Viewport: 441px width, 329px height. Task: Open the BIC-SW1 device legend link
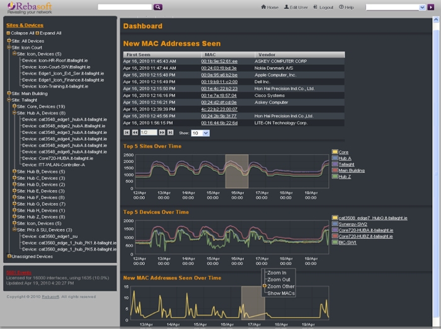coord(347,243)
